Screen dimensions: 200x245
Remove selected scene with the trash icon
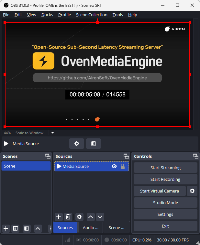pos(15,228)
